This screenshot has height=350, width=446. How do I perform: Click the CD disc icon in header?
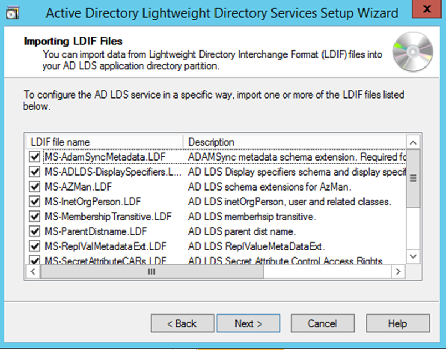tap(412, 53)
